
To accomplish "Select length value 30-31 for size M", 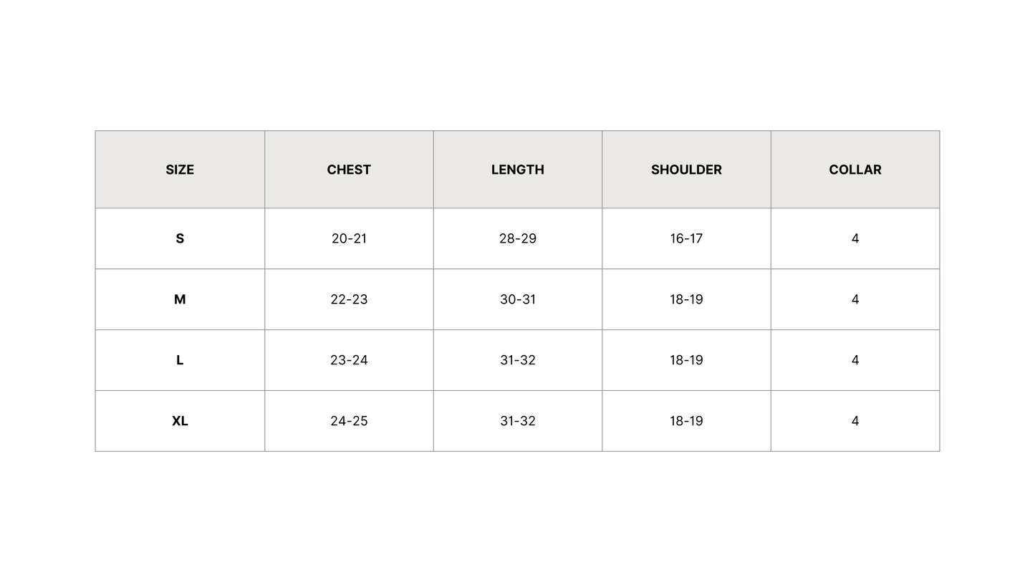I will coord(517,299).
